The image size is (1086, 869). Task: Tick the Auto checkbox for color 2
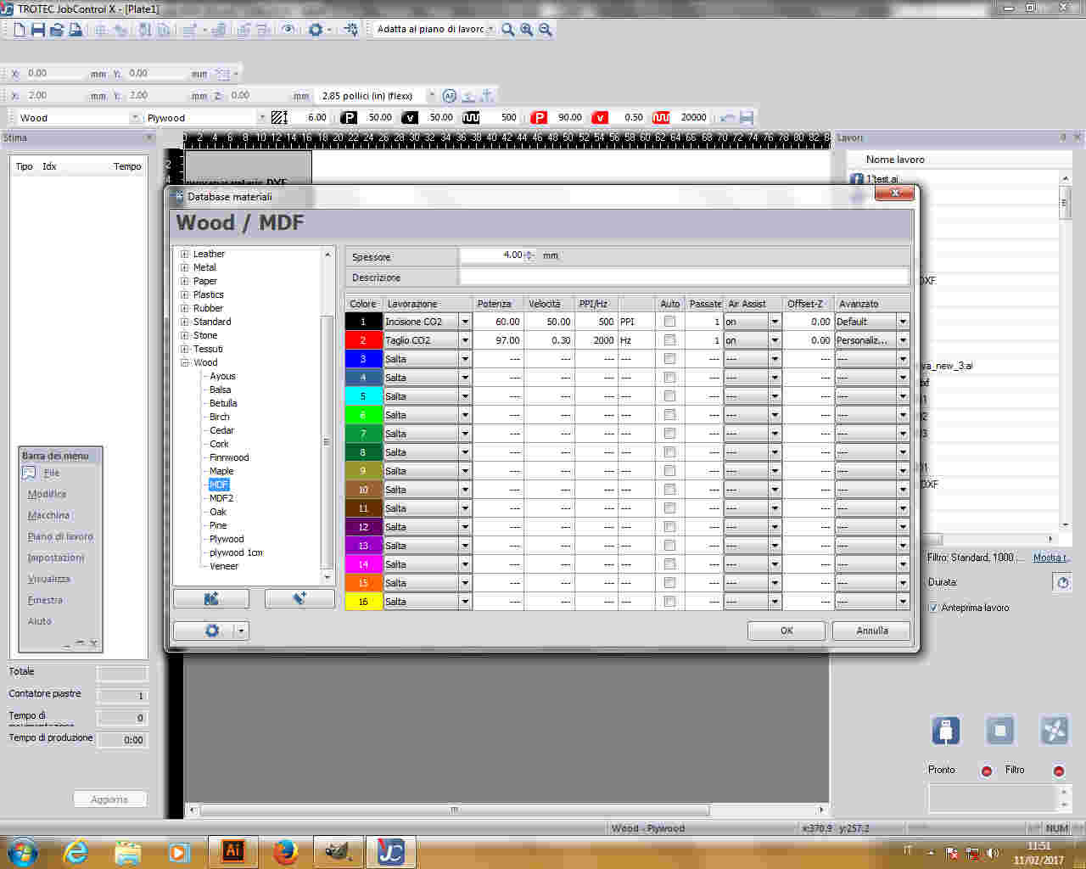pyautogui.click(x=669, y=340)
